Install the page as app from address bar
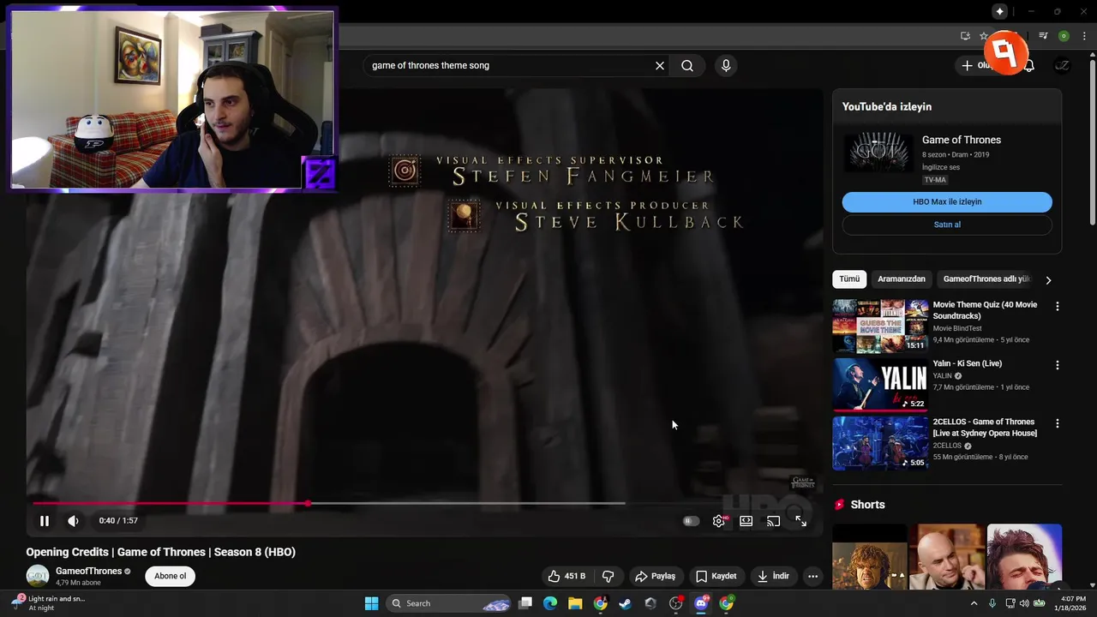This screenshot has height=617, width=1097. tap(965, 36)
